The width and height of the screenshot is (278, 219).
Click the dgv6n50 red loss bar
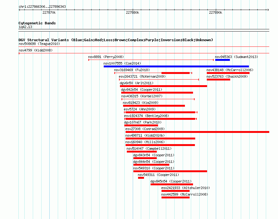(x=163, y=86)
